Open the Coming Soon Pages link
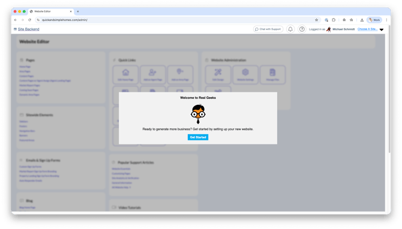The height and width of the screenshot is (229, 402). [x=29, y=90]
